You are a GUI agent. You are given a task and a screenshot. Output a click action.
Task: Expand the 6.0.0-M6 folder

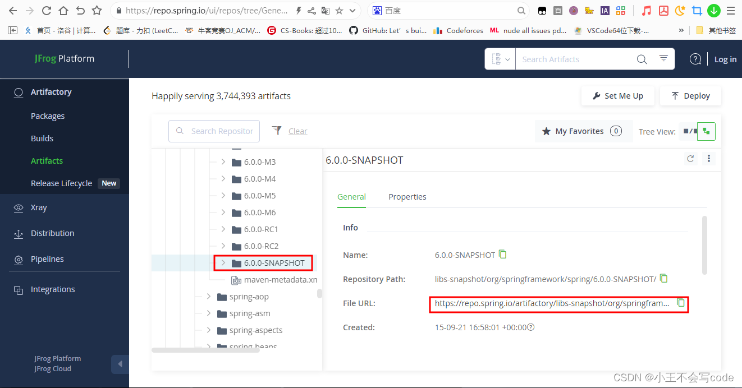pos(223,213)
